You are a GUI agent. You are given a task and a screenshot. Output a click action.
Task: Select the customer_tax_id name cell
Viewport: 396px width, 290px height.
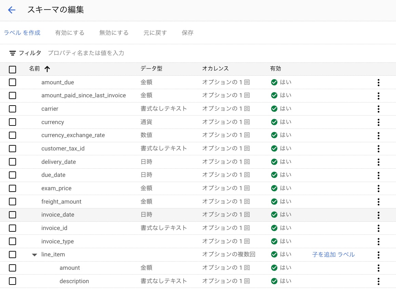pos(63,148)
